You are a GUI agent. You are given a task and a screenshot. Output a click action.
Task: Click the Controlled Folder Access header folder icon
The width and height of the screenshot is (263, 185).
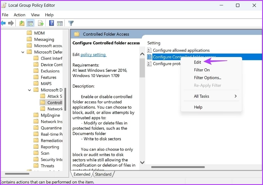click(x=77, y=34)
